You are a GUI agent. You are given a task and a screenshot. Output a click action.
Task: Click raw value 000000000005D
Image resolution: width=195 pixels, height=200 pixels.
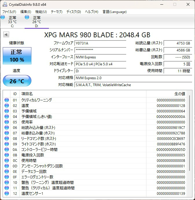[171, 149]
